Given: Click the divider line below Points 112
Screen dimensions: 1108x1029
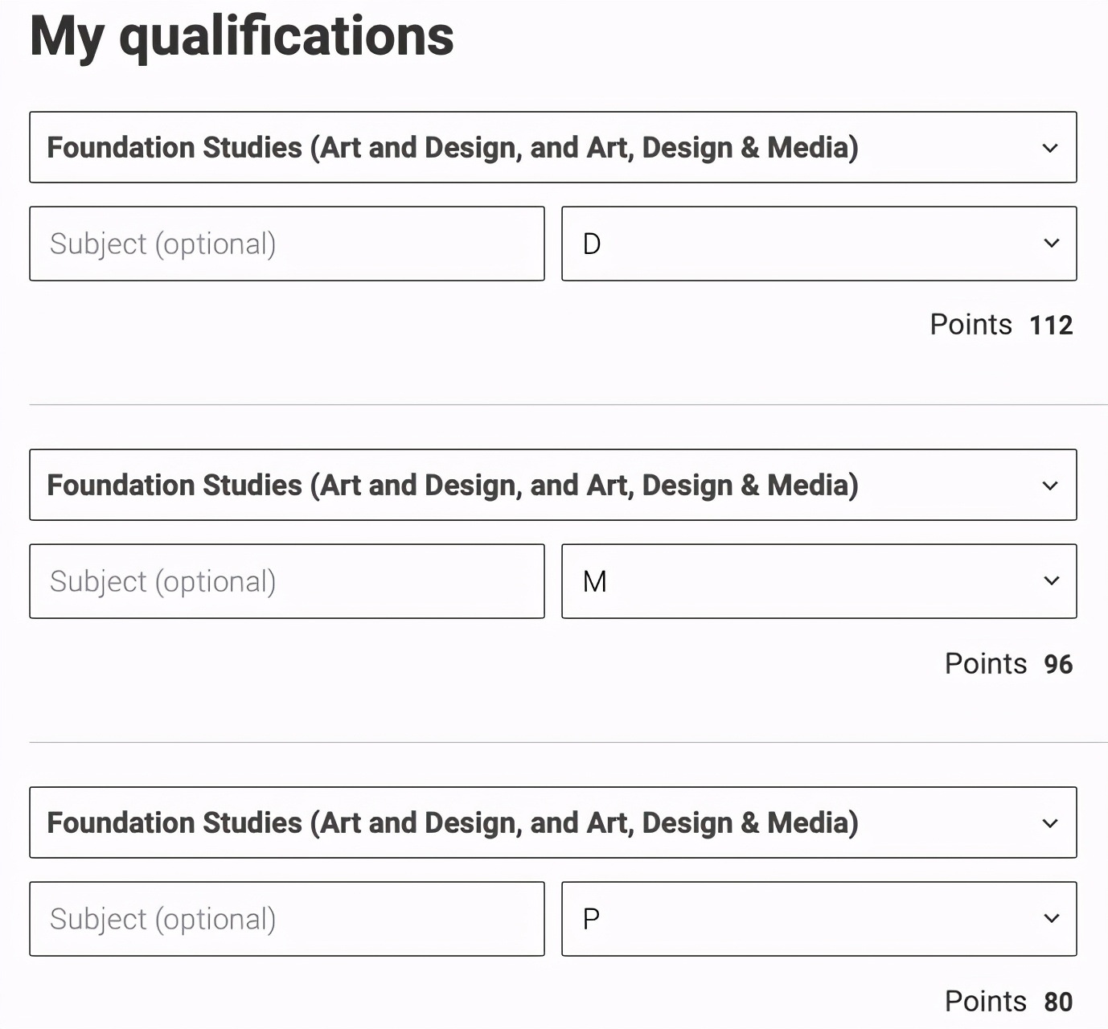Looking at the screenshot, I should point(563,405).
